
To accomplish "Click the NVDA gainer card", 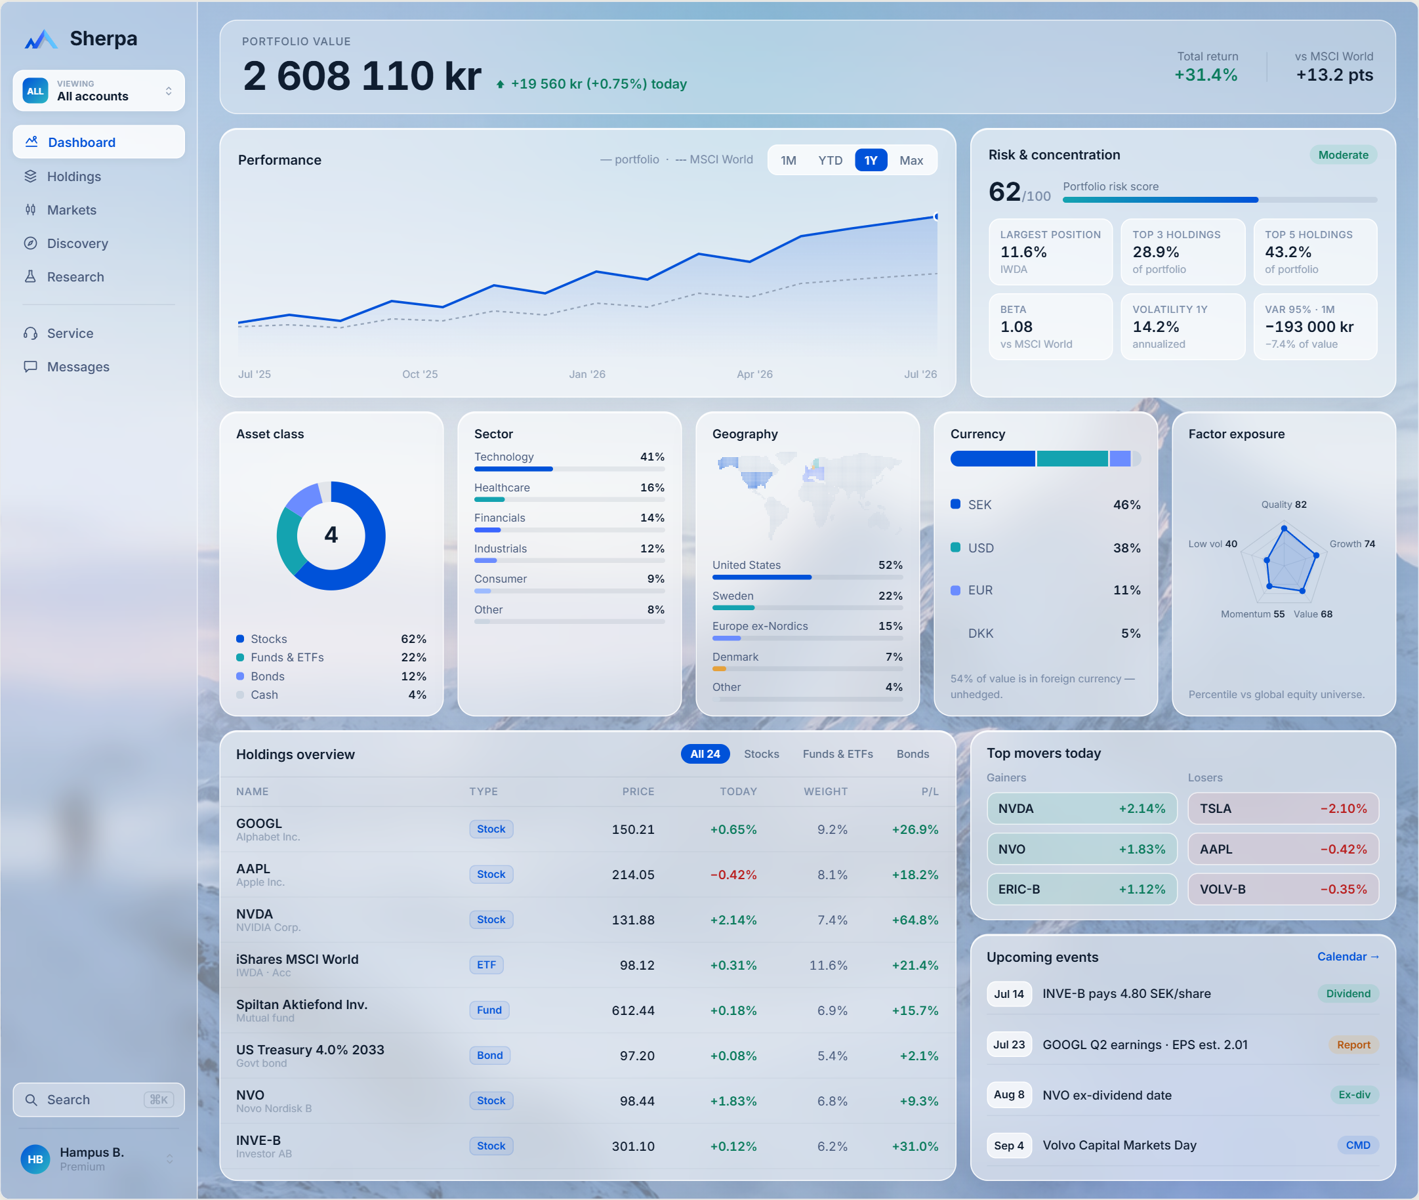I will pos(1082,808).
